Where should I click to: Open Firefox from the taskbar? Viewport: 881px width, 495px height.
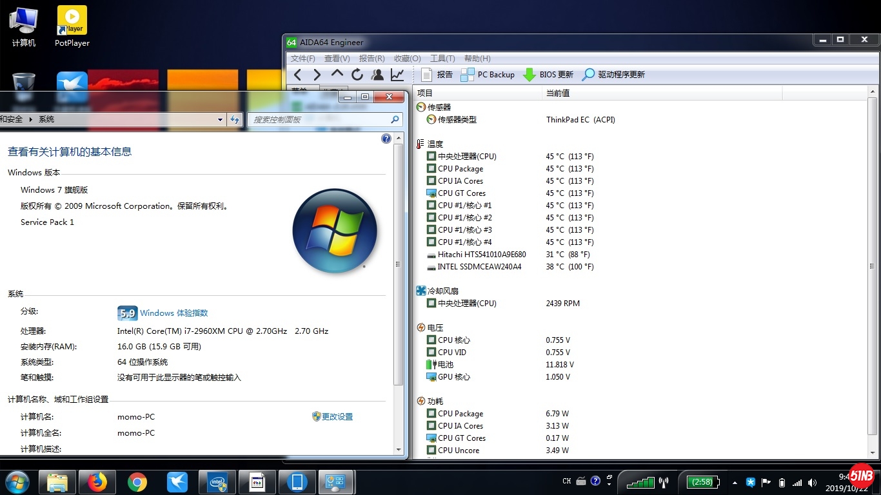click(x=97, y=482)
